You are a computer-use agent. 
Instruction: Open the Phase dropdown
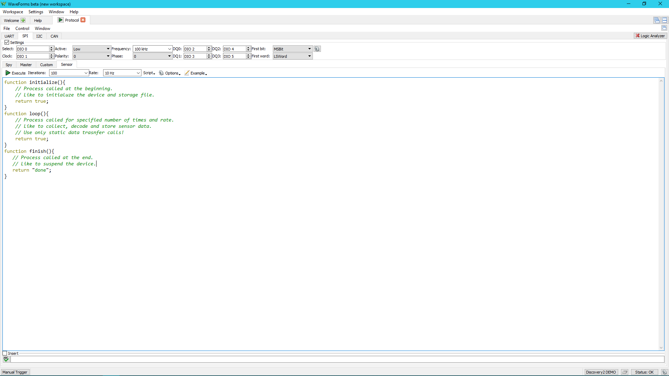[x=153, y=56]
